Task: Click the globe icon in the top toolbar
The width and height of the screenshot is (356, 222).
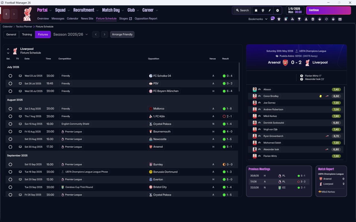Action: [x=263, y=10]
